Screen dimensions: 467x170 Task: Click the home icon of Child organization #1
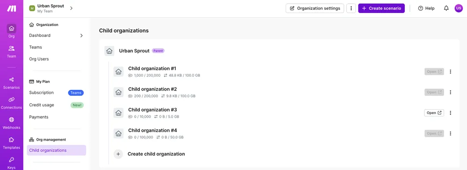coord(119,72)
